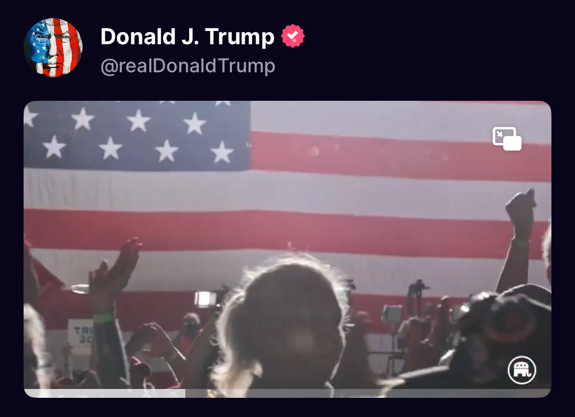This screenshot has height=417, width=575.
Task: Click the Republican elephant logo icon
Action: tap(522, 370)
